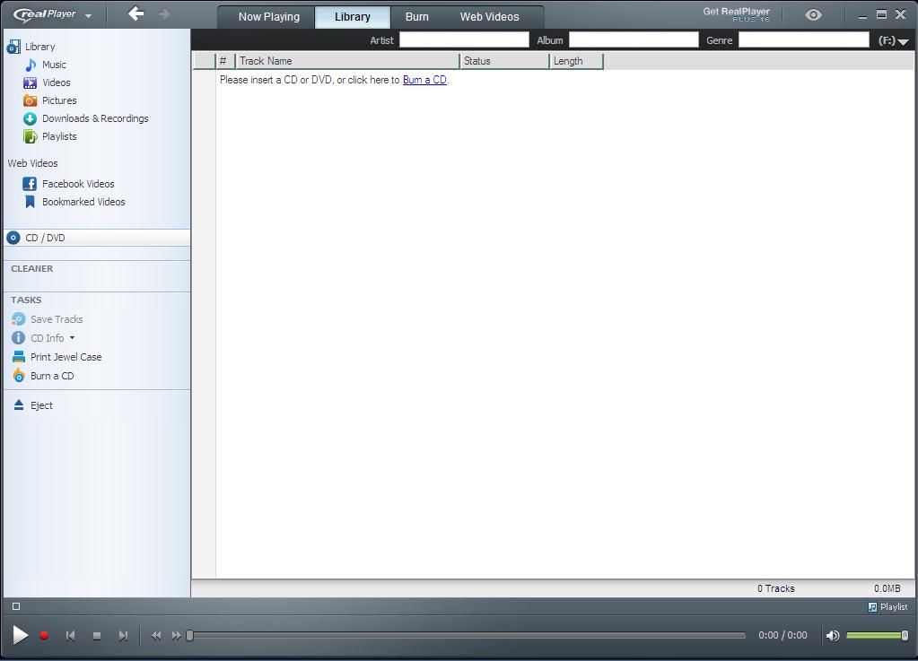Click the forward navigation arrow
This screenshot has height=661, width=918.
pyautogui.click(x=164, y=14)
